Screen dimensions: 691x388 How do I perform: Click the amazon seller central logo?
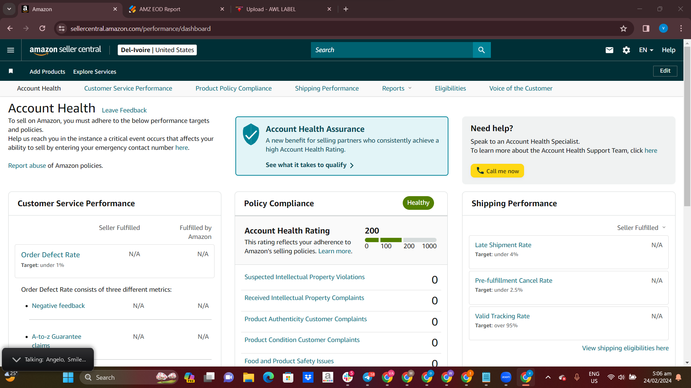click(x=65, y=50)
